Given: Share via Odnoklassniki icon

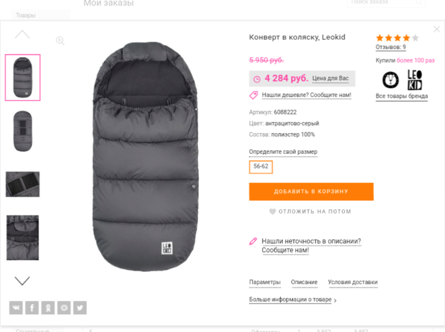Looking at the screenshot, I should pos(48,308).
